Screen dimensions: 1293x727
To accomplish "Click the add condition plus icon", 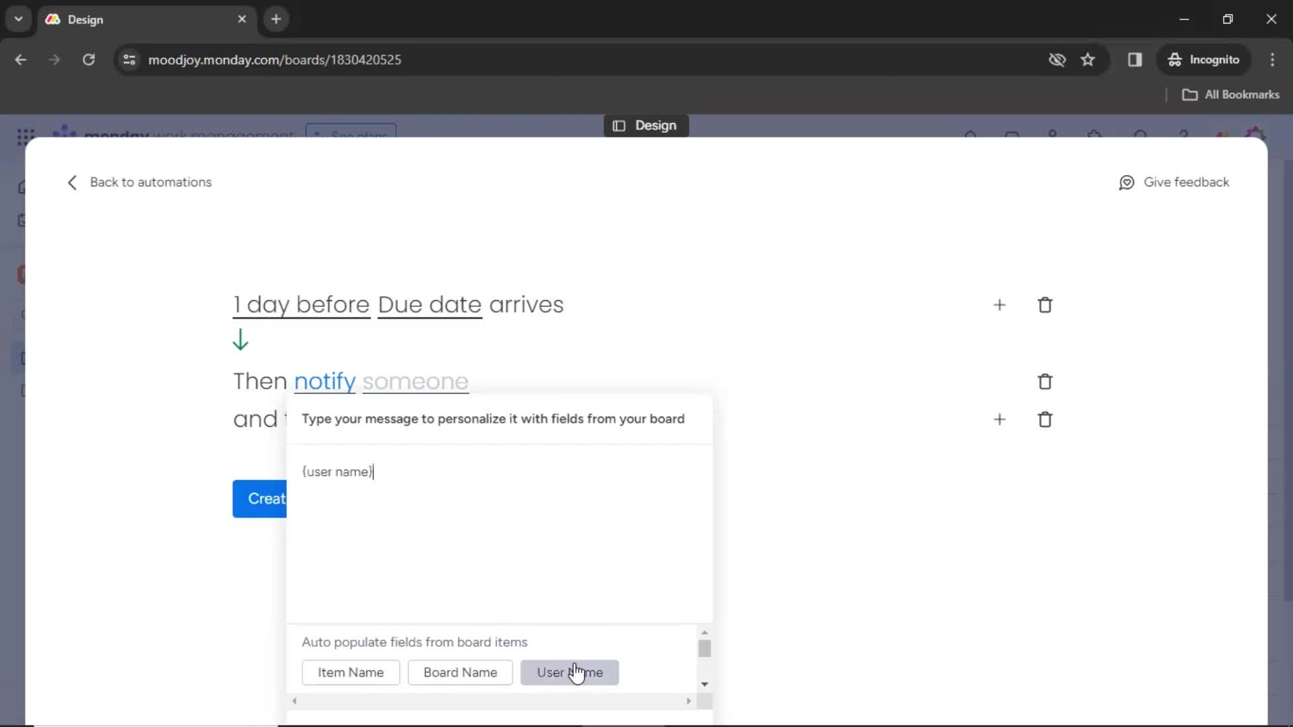I will click(999, 304).
